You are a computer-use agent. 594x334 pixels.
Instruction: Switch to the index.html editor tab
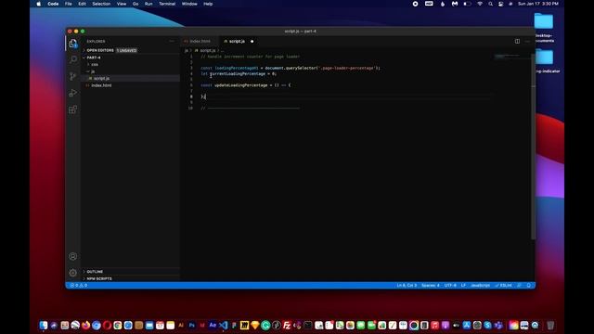[200, 41]
